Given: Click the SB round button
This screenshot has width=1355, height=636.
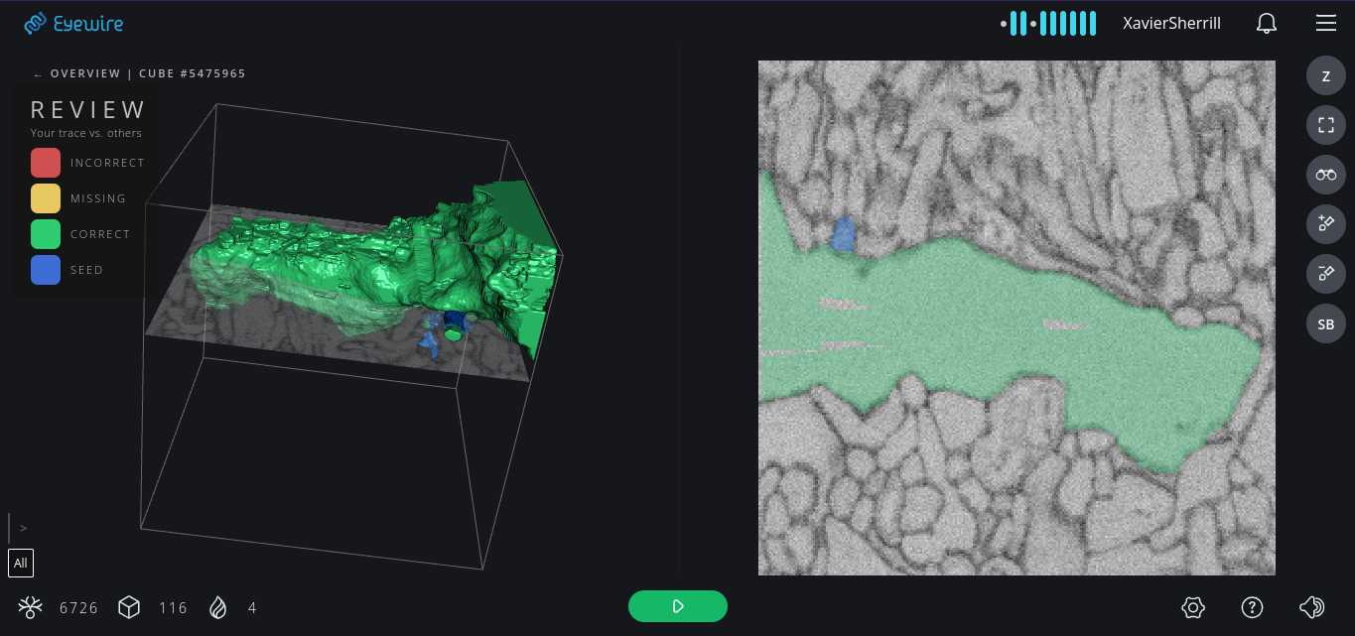Looking at the screenshot, I should (1325, 324).
